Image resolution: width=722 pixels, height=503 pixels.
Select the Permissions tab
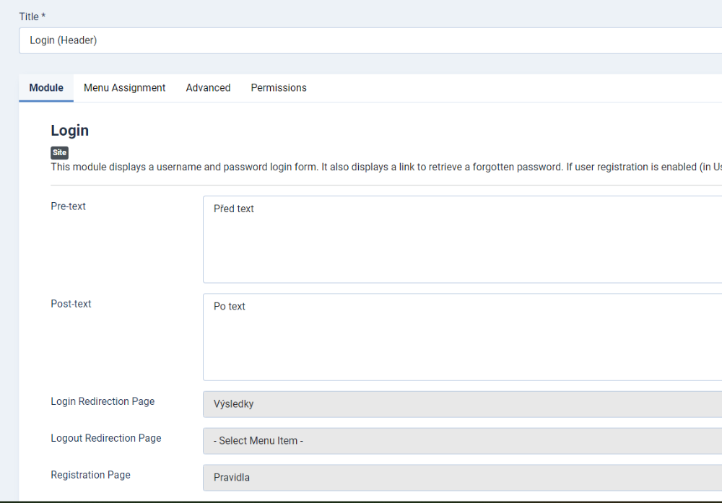pyautogui.click(x=279, y=87)
